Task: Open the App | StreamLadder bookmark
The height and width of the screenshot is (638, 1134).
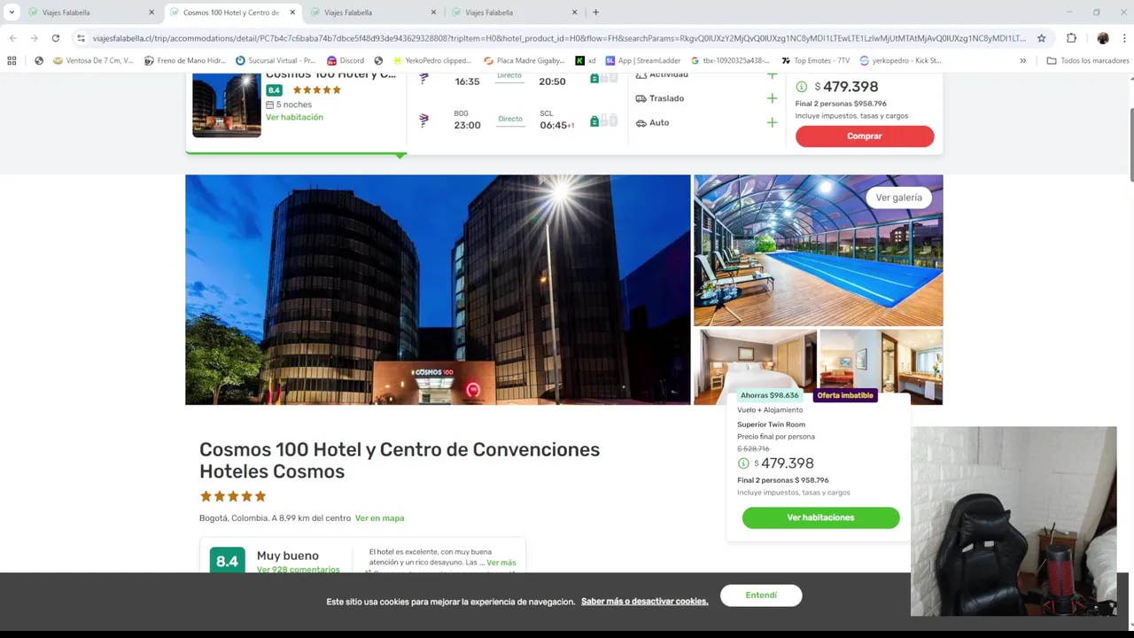Action: [644, 60]
